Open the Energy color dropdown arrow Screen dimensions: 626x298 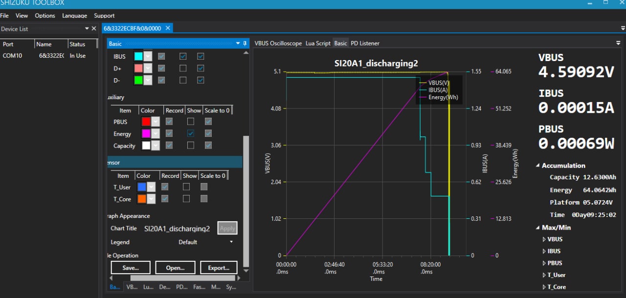(x=156, y=133)
